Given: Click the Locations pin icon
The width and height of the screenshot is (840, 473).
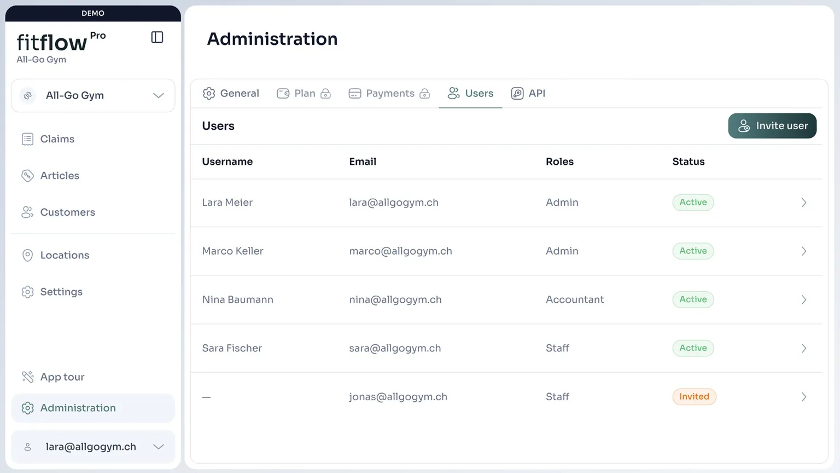Looking at the screenshot, I should (27, 255).
